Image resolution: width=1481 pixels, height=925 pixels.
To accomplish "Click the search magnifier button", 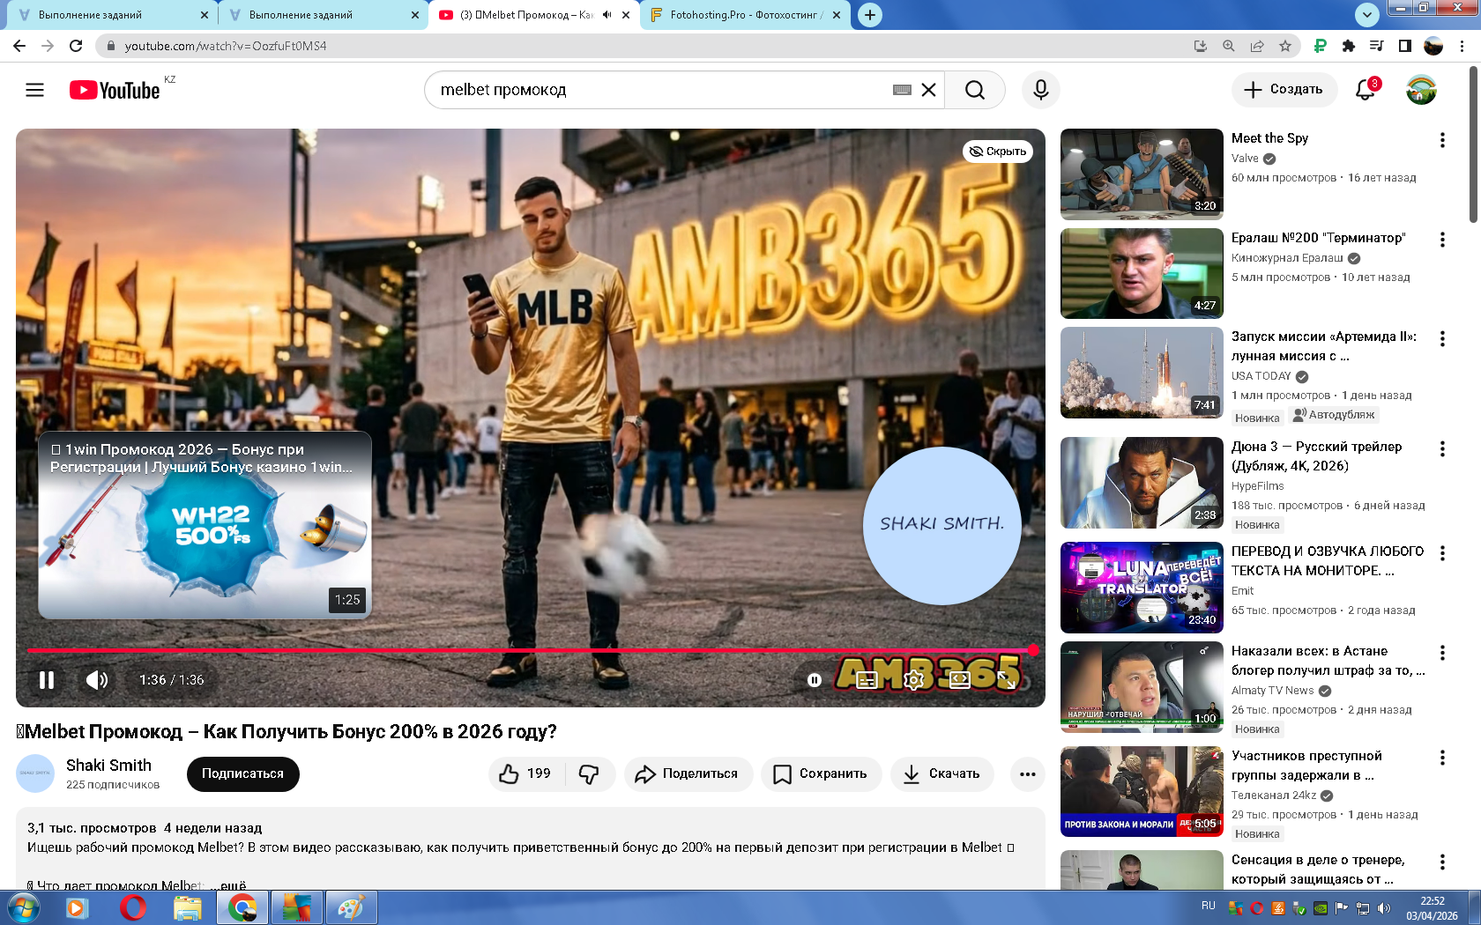I will (974, 90).
